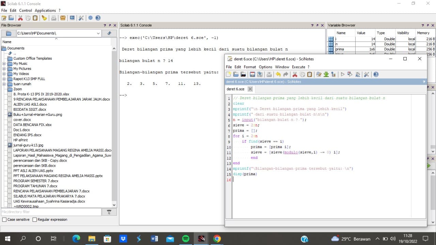Screen dimensions: 436x245
Task: Open the ATOMS module manager icon
Action: click(x=63, y=18)
